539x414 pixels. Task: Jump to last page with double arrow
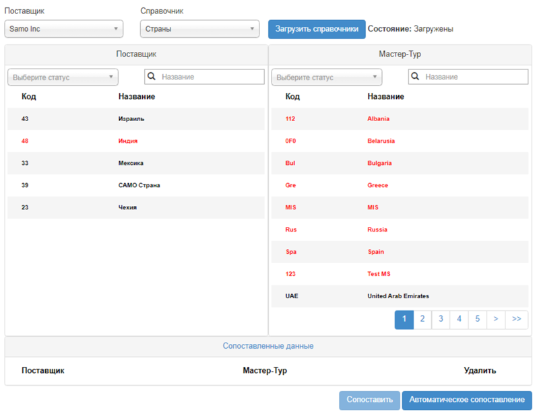[x=516, y=319]
